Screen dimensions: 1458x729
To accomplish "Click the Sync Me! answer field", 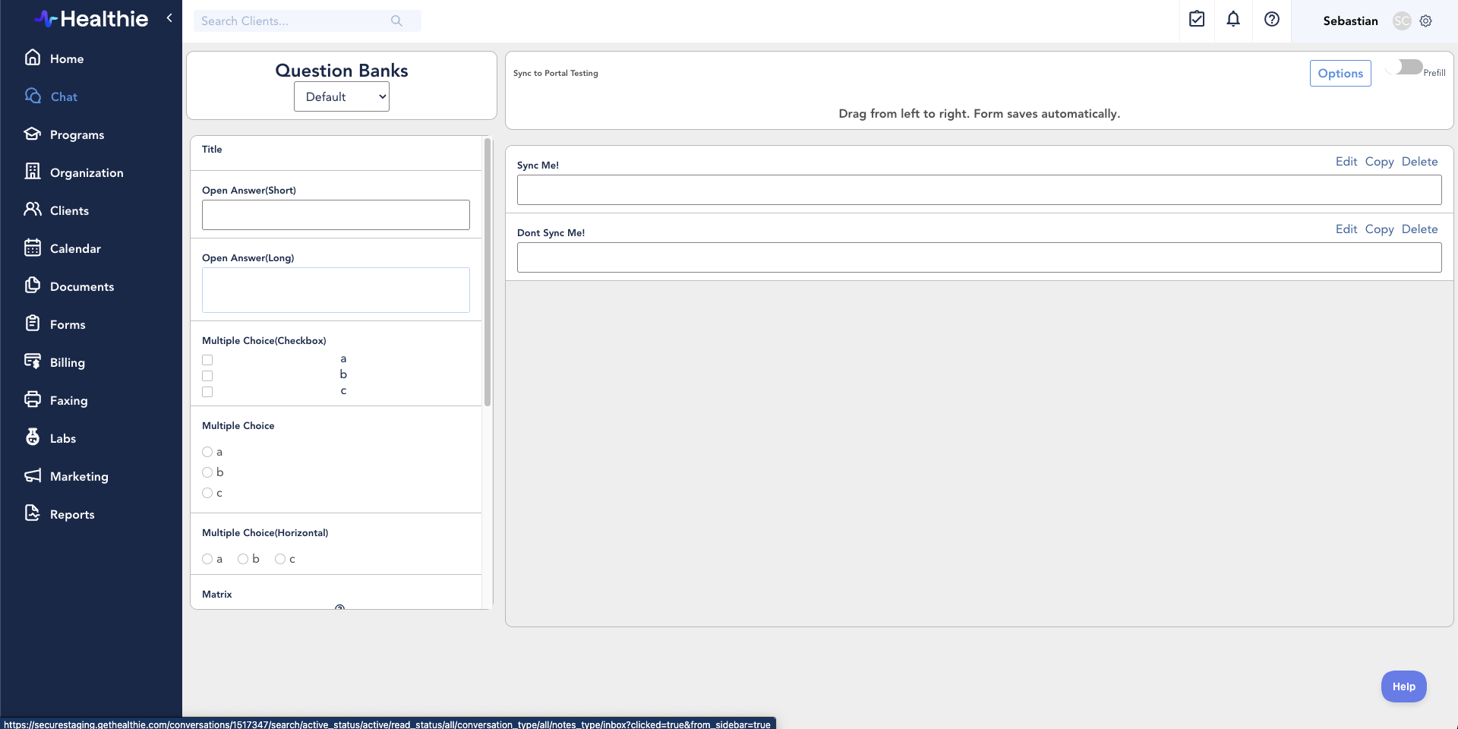I will click(x=979, y=190).
